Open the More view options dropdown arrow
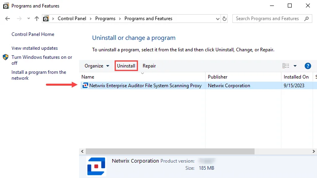 point(295,66)
